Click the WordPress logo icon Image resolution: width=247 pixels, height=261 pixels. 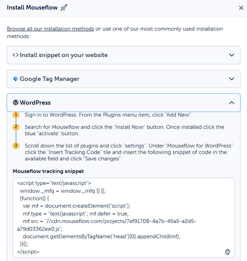16,103
